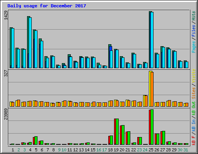Click the yellow visits bar for day 24
198x154 pixels.
144,101
